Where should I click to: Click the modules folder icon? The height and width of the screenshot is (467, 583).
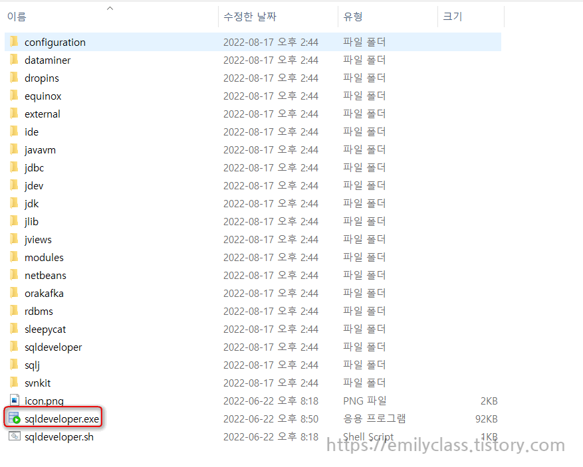point(14,256)
